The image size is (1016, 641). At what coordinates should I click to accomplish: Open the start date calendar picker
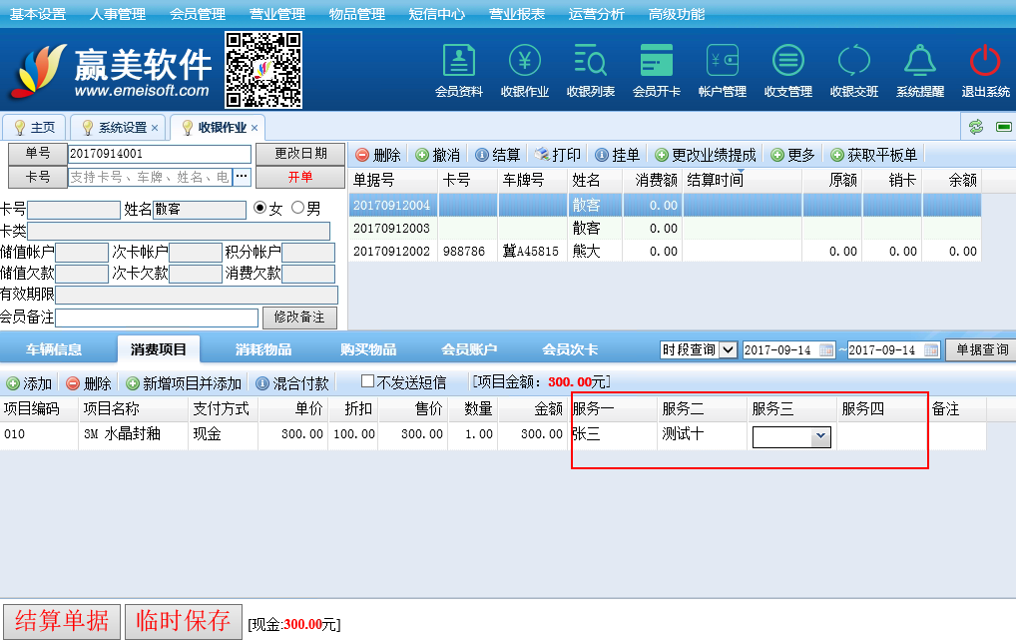point(826,350)
